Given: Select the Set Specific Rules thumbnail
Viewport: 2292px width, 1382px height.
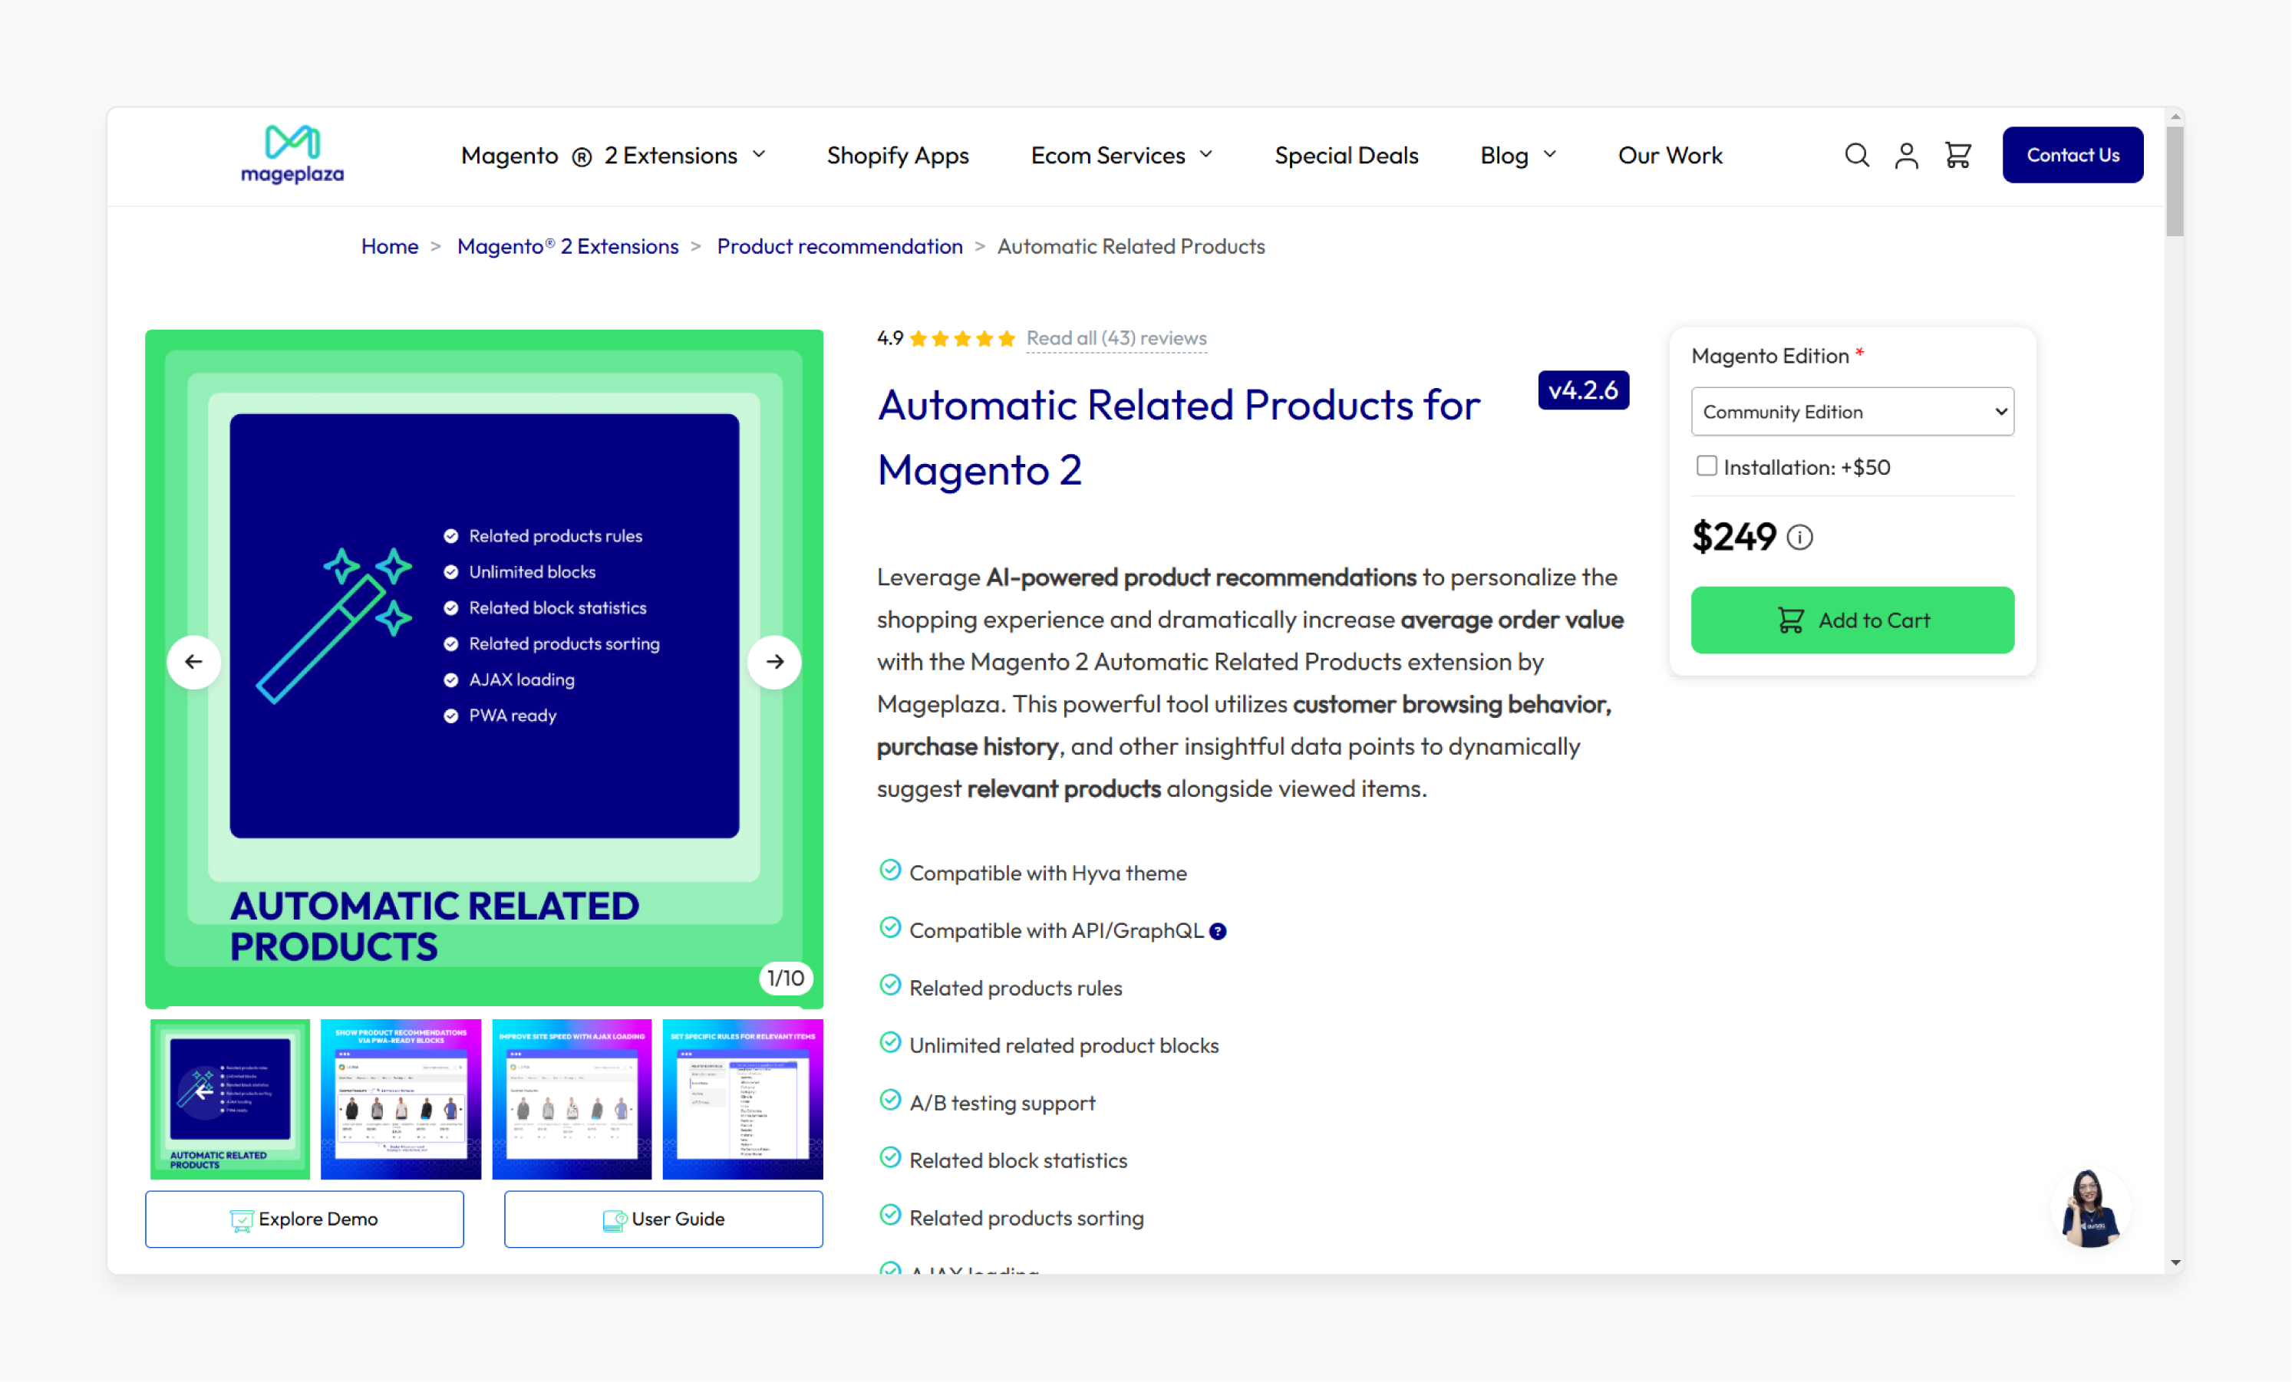Looking at the screenshot, I should tap(742, 1099).
